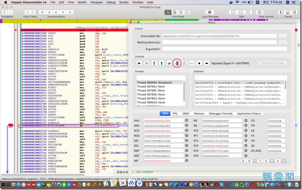Viewport: 302px width, 190px height.
Task: Click the arrow next to RAX register
Action: [187, 121]
